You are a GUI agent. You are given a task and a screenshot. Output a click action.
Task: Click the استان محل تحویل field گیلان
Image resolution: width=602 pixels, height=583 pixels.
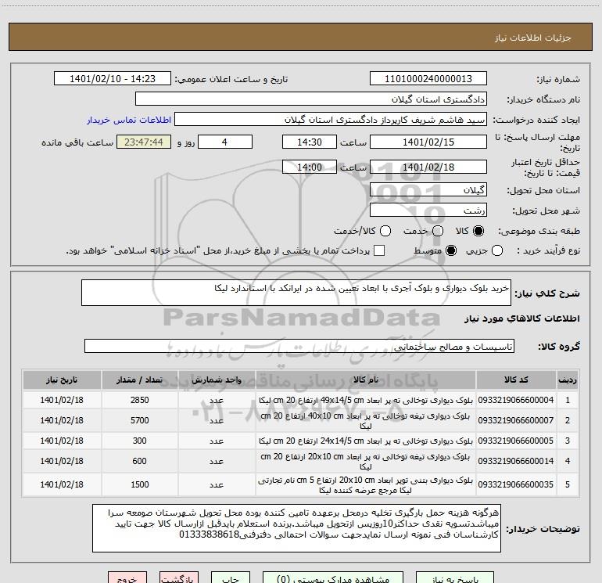click(428, 190)
